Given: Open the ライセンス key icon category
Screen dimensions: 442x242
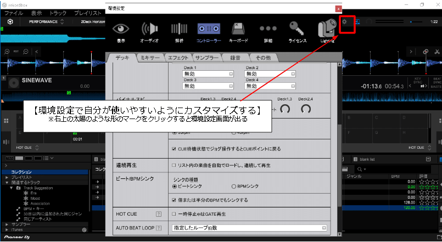Looking at the screenshot, I should tap(298, 32).
